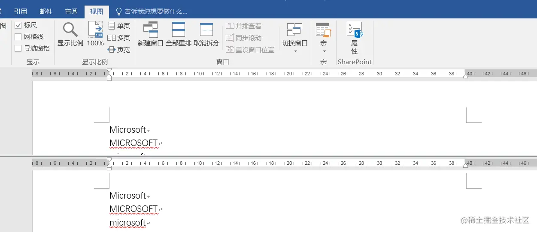Screen dimensions: 537x232
Task: Click "Microsoft" text in the lower pane
Action: pos(127,196)
